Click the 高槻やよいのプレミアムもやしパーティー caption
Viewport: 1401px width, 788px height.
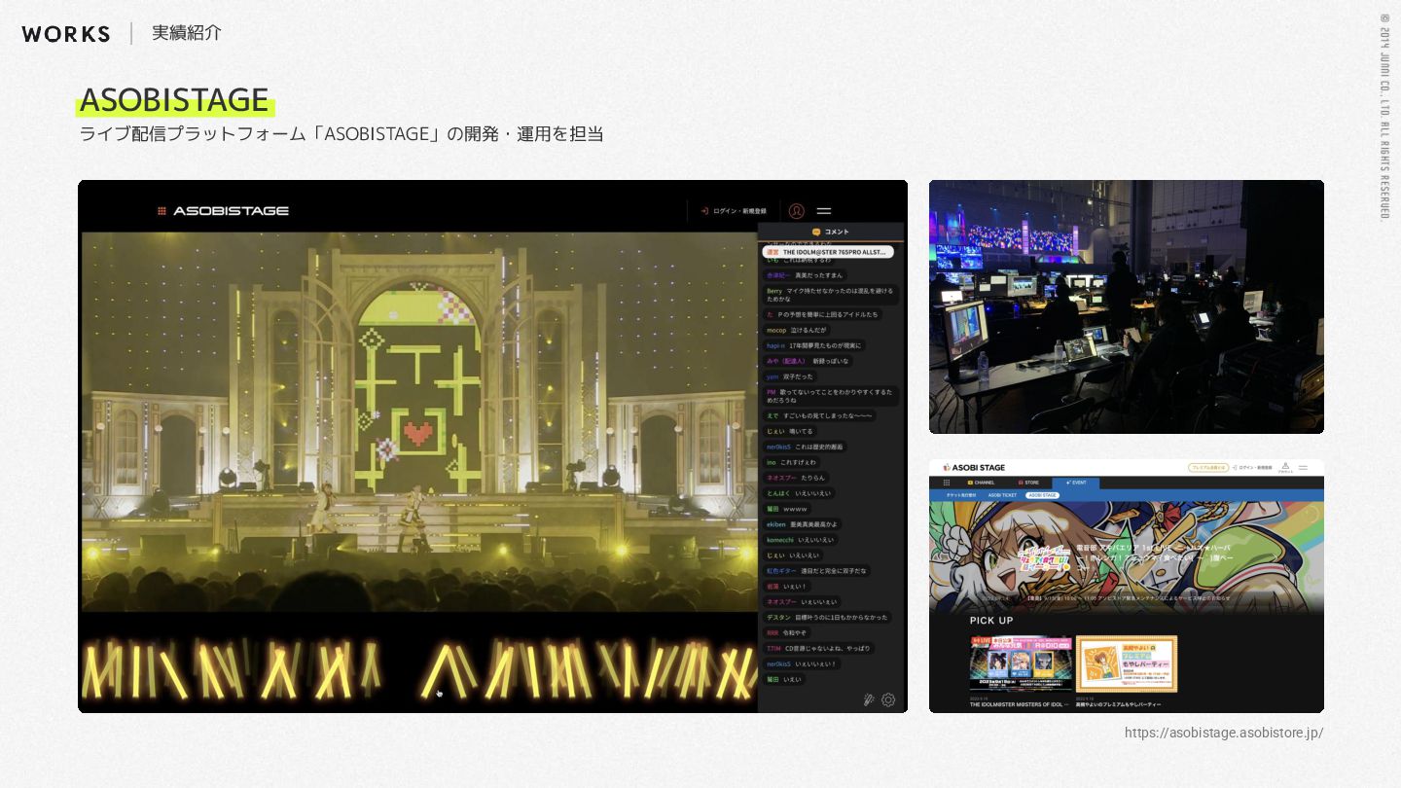click(1119, 704)
